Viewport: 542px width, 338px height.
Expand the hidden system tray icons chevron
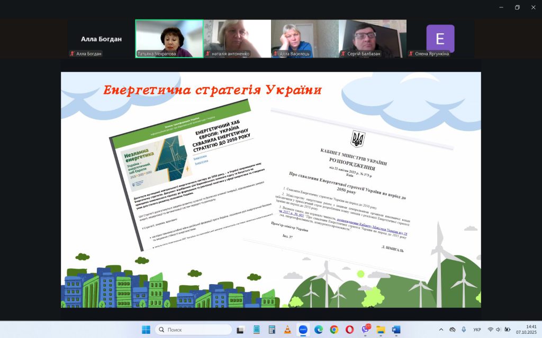[441, 330]
